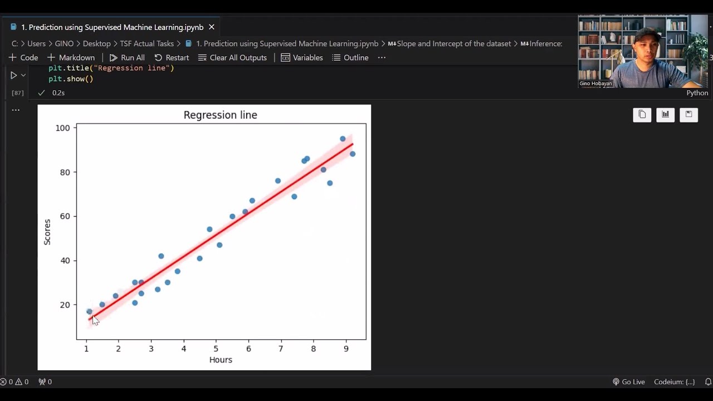Click the cell execution count [87]

point(17,93)
